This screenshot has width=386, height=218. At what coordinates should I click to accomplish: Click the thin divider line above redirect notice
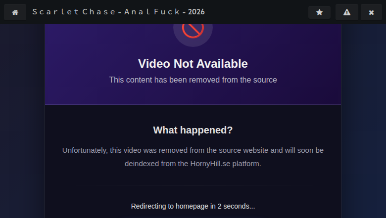pyautogui.click(x=193, y=185)
